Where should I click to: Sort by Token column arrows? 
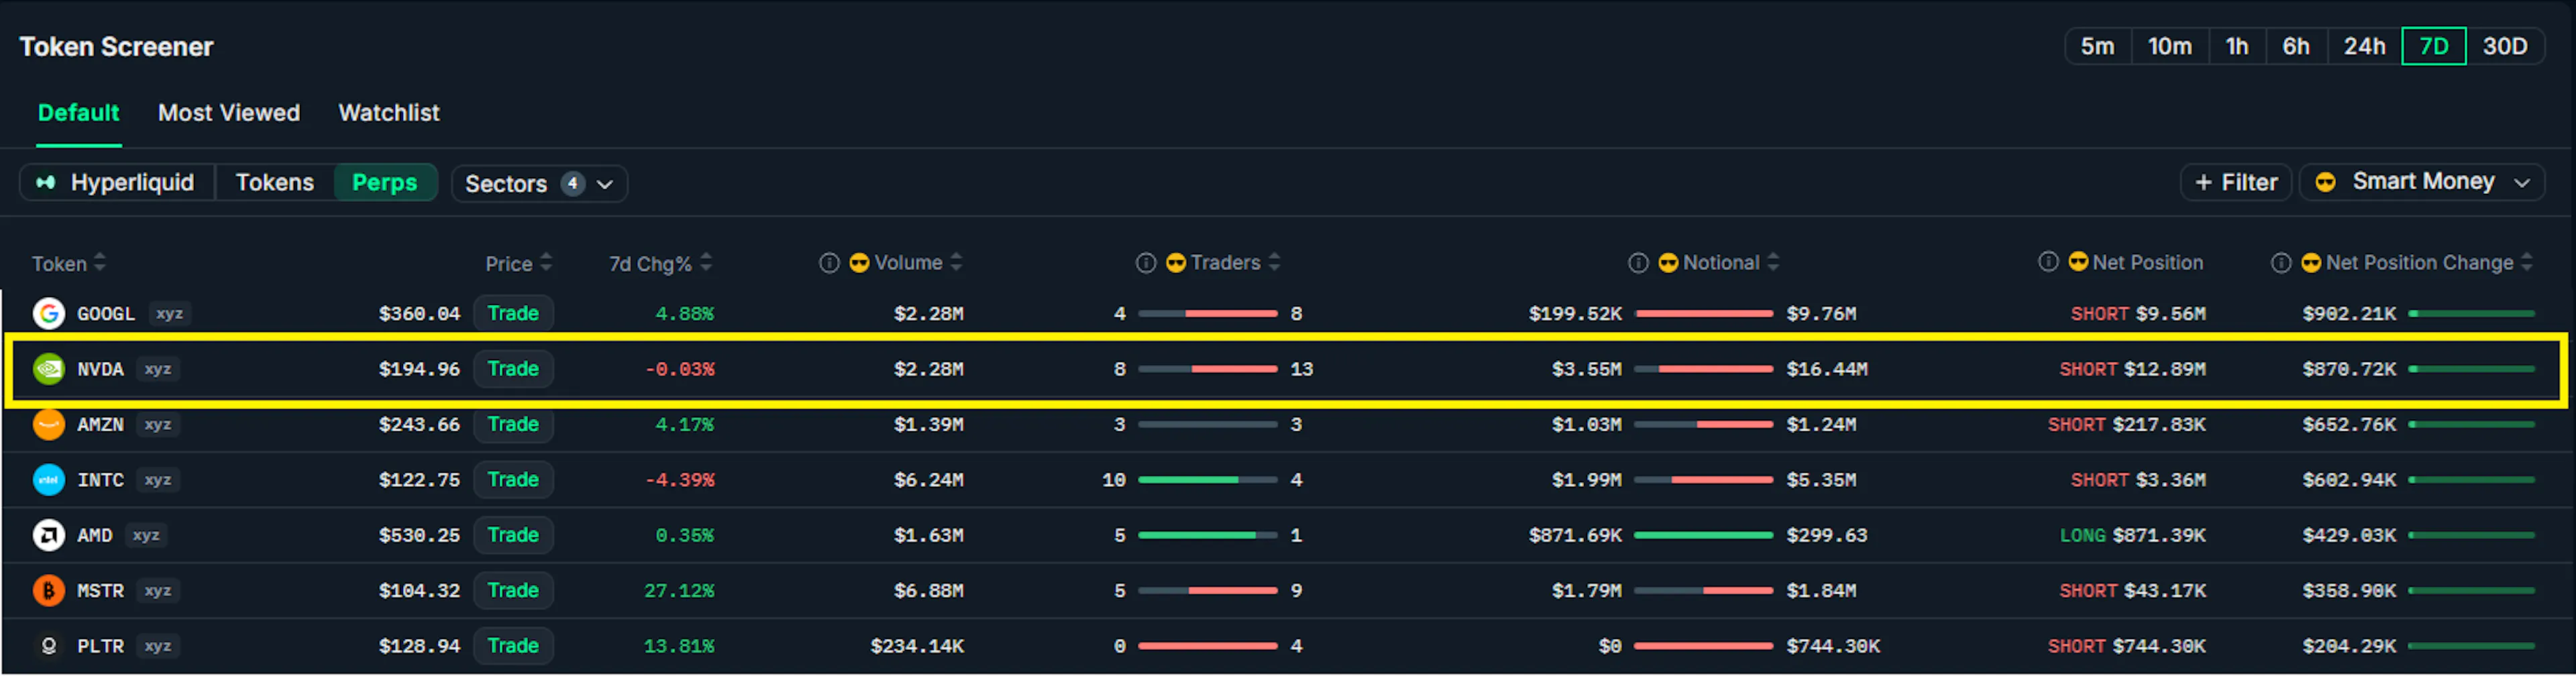(99, 263)
